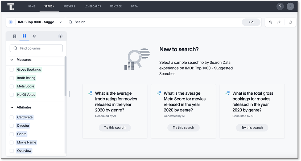Open the data panel toggle icon

(10, 22)
